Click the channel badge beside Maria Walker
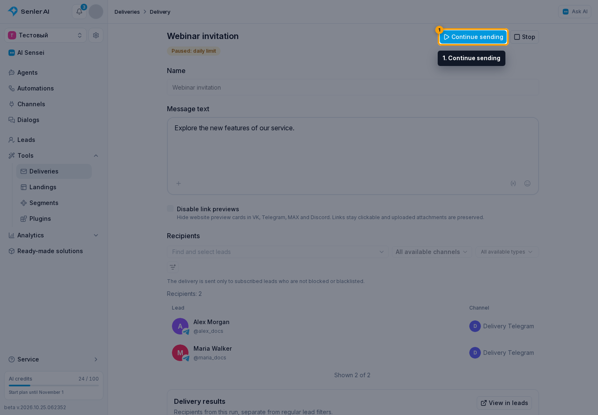The image size is (598, 415). (x=475, y=353)
